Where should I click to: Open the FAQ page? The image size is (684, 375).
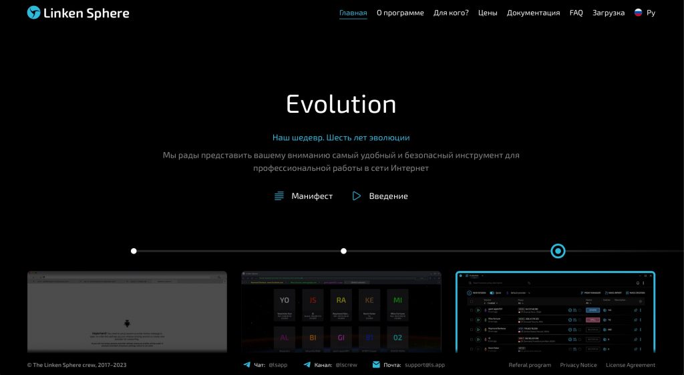576,13
